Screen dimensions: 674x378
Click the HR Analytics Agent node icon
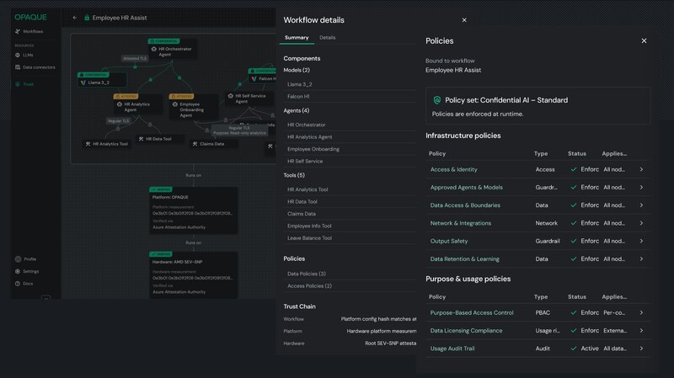[120, 104]
